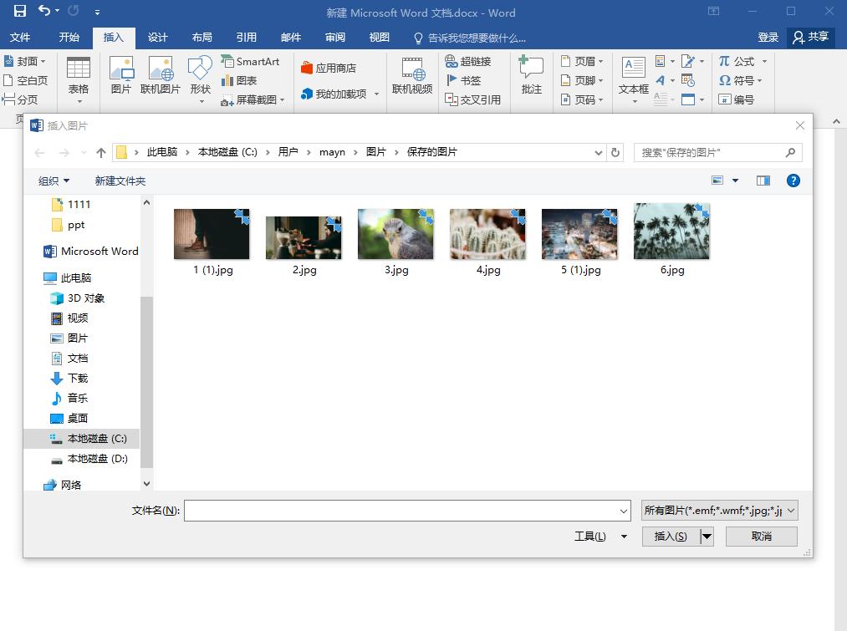
Task: Click the back navigation arrow in the dialog
Action: (x=39, y=151)
